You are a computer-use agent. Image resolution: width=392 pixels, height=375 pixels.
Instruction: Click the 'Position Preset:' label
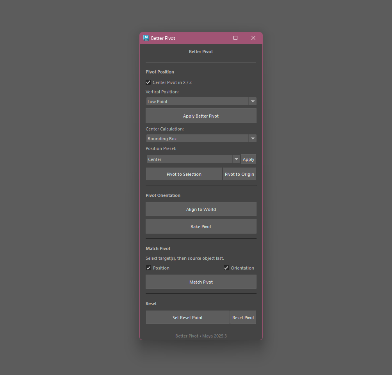161,148
